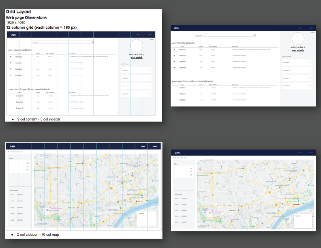Image resolution: width=321 pixels, height=248 pixels.
Task: Click Database 4 heart in grid-overlay dashboard
Action: pyautogui.click(x=11, y=75)
